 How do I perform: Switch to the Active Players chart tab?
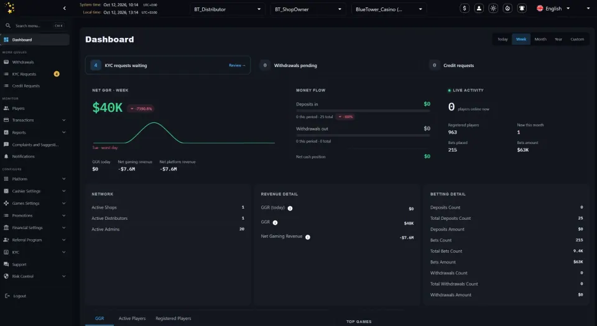[132, 319]
